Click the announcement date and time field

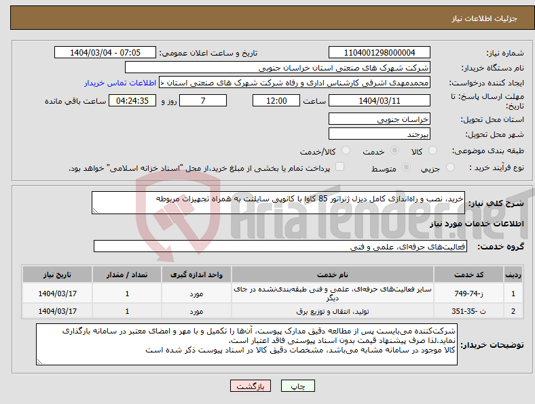point(105,52)
